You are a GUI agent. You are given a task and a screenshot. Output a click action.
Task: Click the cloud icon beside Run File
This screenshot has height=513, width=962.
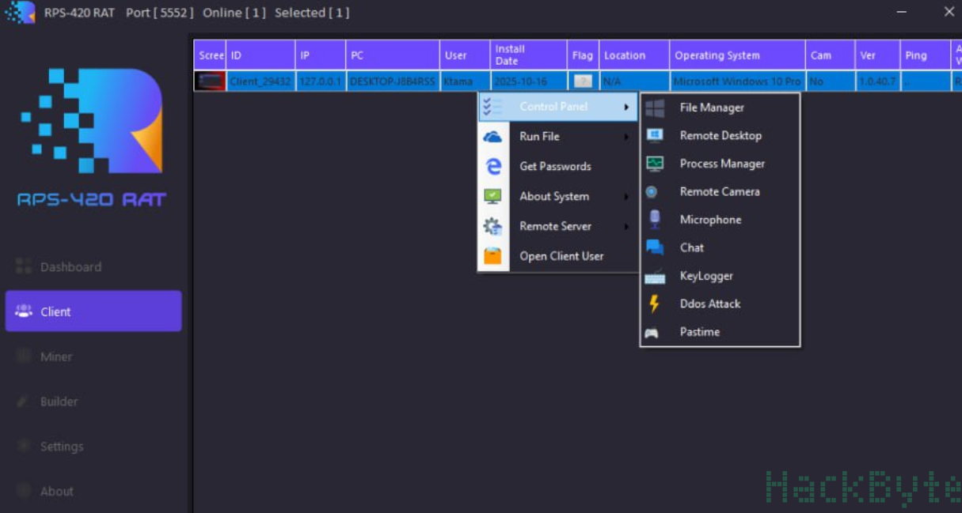pyautogui.click(x=492, y=137)
